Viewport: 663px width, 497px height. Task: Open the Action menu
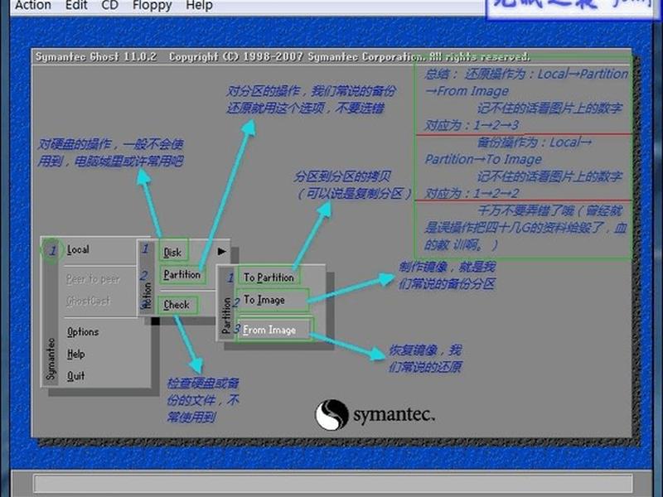tap(33, 5)
